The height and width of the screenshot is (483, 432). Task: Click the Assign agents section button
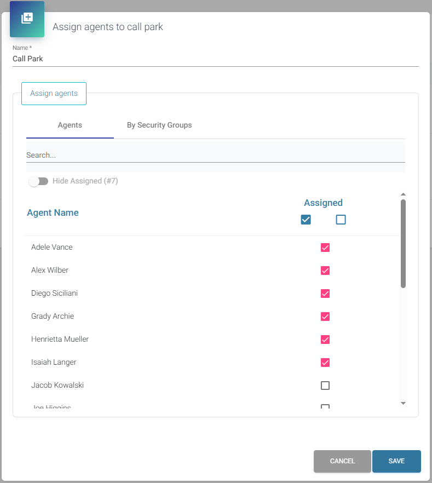(54, 93)
